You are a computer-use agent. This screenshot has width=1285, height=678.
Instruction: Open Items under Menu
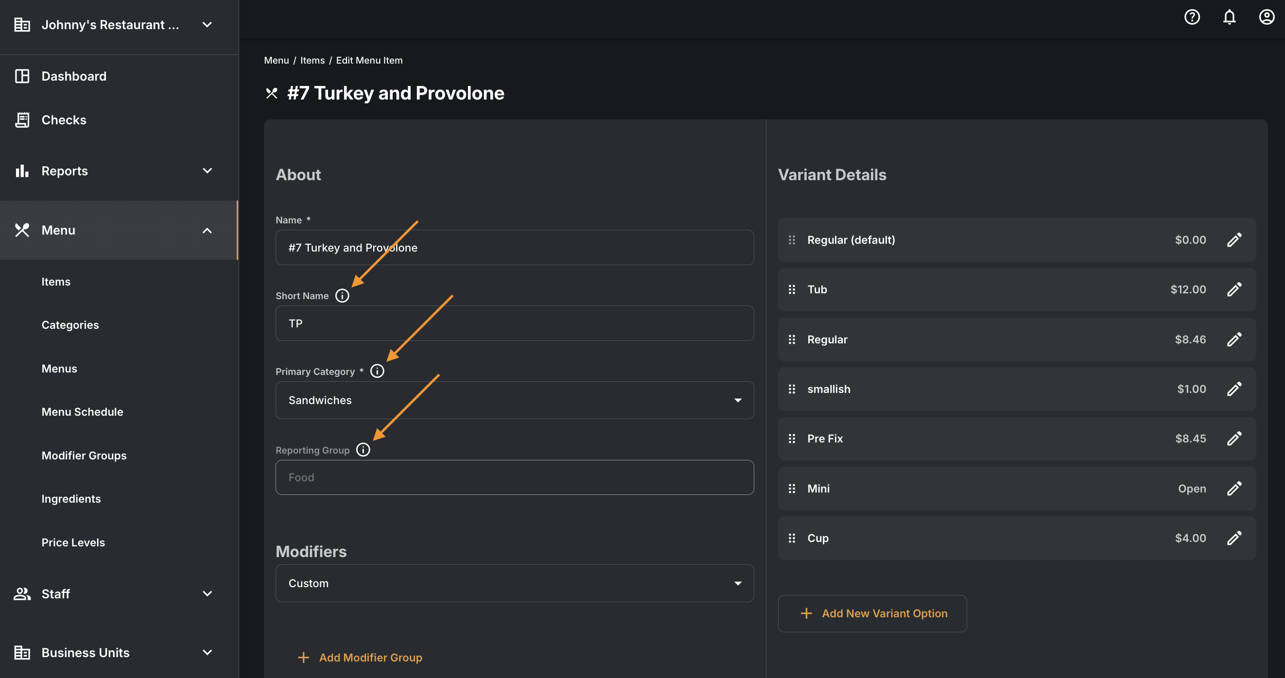click(56, 282)
